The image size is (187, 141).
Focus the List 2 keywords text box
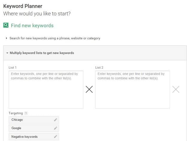click(x=132, y=89)
